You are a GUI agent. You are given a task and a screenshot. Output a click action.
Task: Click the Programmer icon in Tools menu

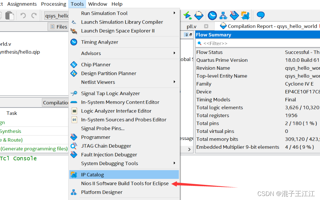coord(74,137)
